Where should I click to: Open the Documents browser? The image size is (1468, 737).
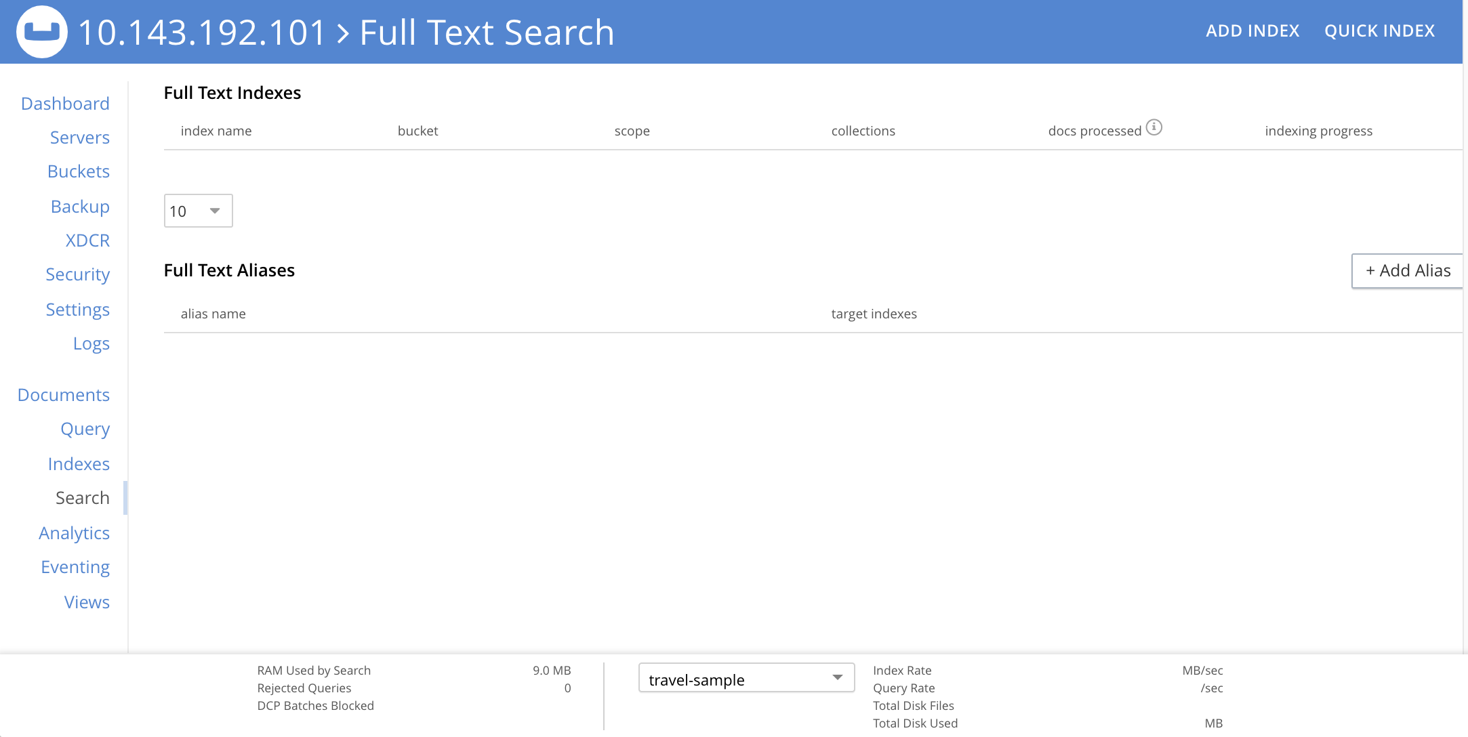(64, 394)
